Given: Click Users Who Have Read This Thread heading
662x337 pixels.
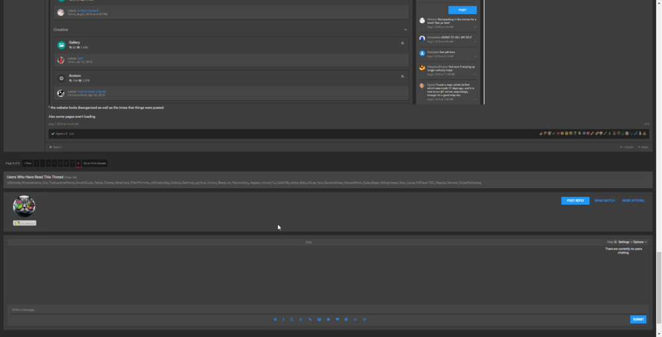Looking at the screenshot, I should pyautogui.click(x=35, y=177).
